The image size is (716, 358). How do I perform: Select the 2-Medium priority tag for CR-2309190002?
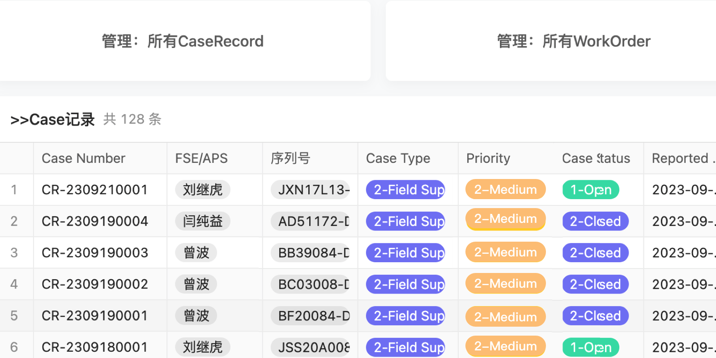505,284
